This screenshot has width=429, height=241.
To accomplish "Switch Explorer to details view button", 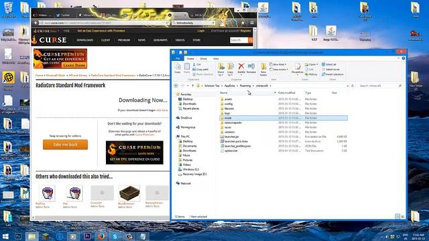I will pyautogui.click(x=397, y=217).
